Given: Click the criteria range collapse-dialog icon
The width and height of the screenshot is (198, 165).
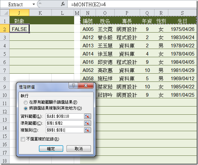Looking at the screenshot, I should click(x=87, y=123).
